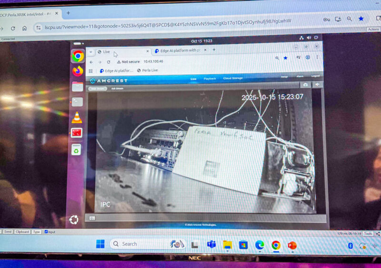Click Logout in Amcrest header

click(x=315, y=76)
